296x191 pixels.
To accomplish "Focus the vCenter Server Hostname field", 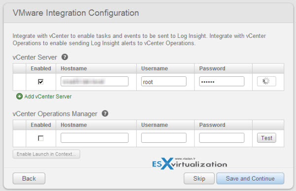I will [95, 81].
